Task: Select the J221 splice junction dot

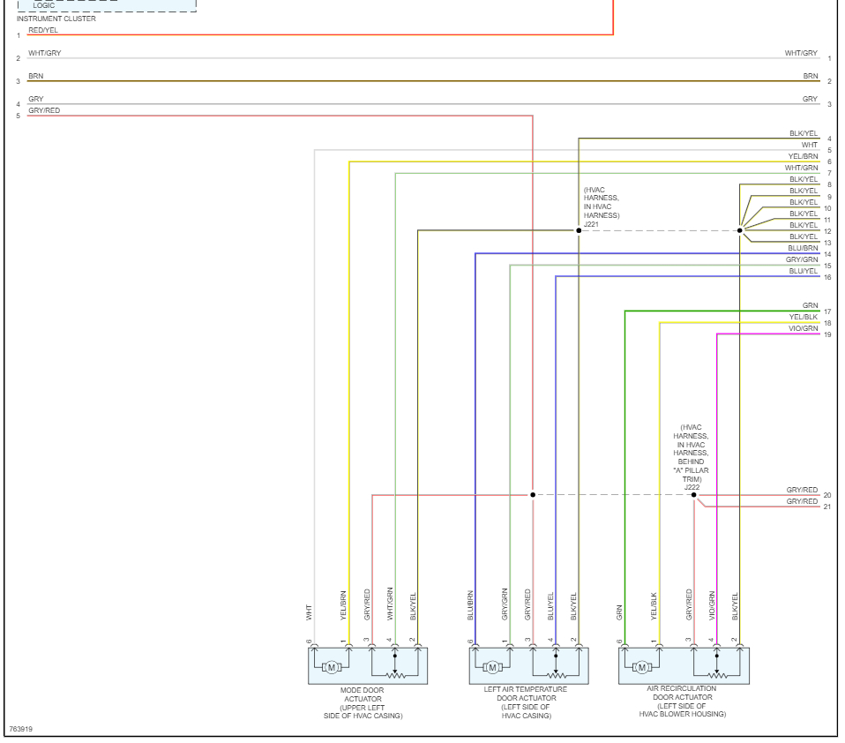Action: tap(579, 231)
